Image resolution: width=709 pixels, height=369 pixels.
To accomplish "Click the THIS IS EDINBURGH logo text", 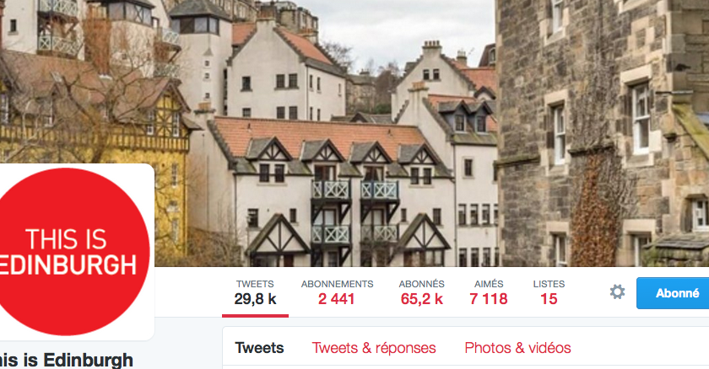I will point(68,252).
